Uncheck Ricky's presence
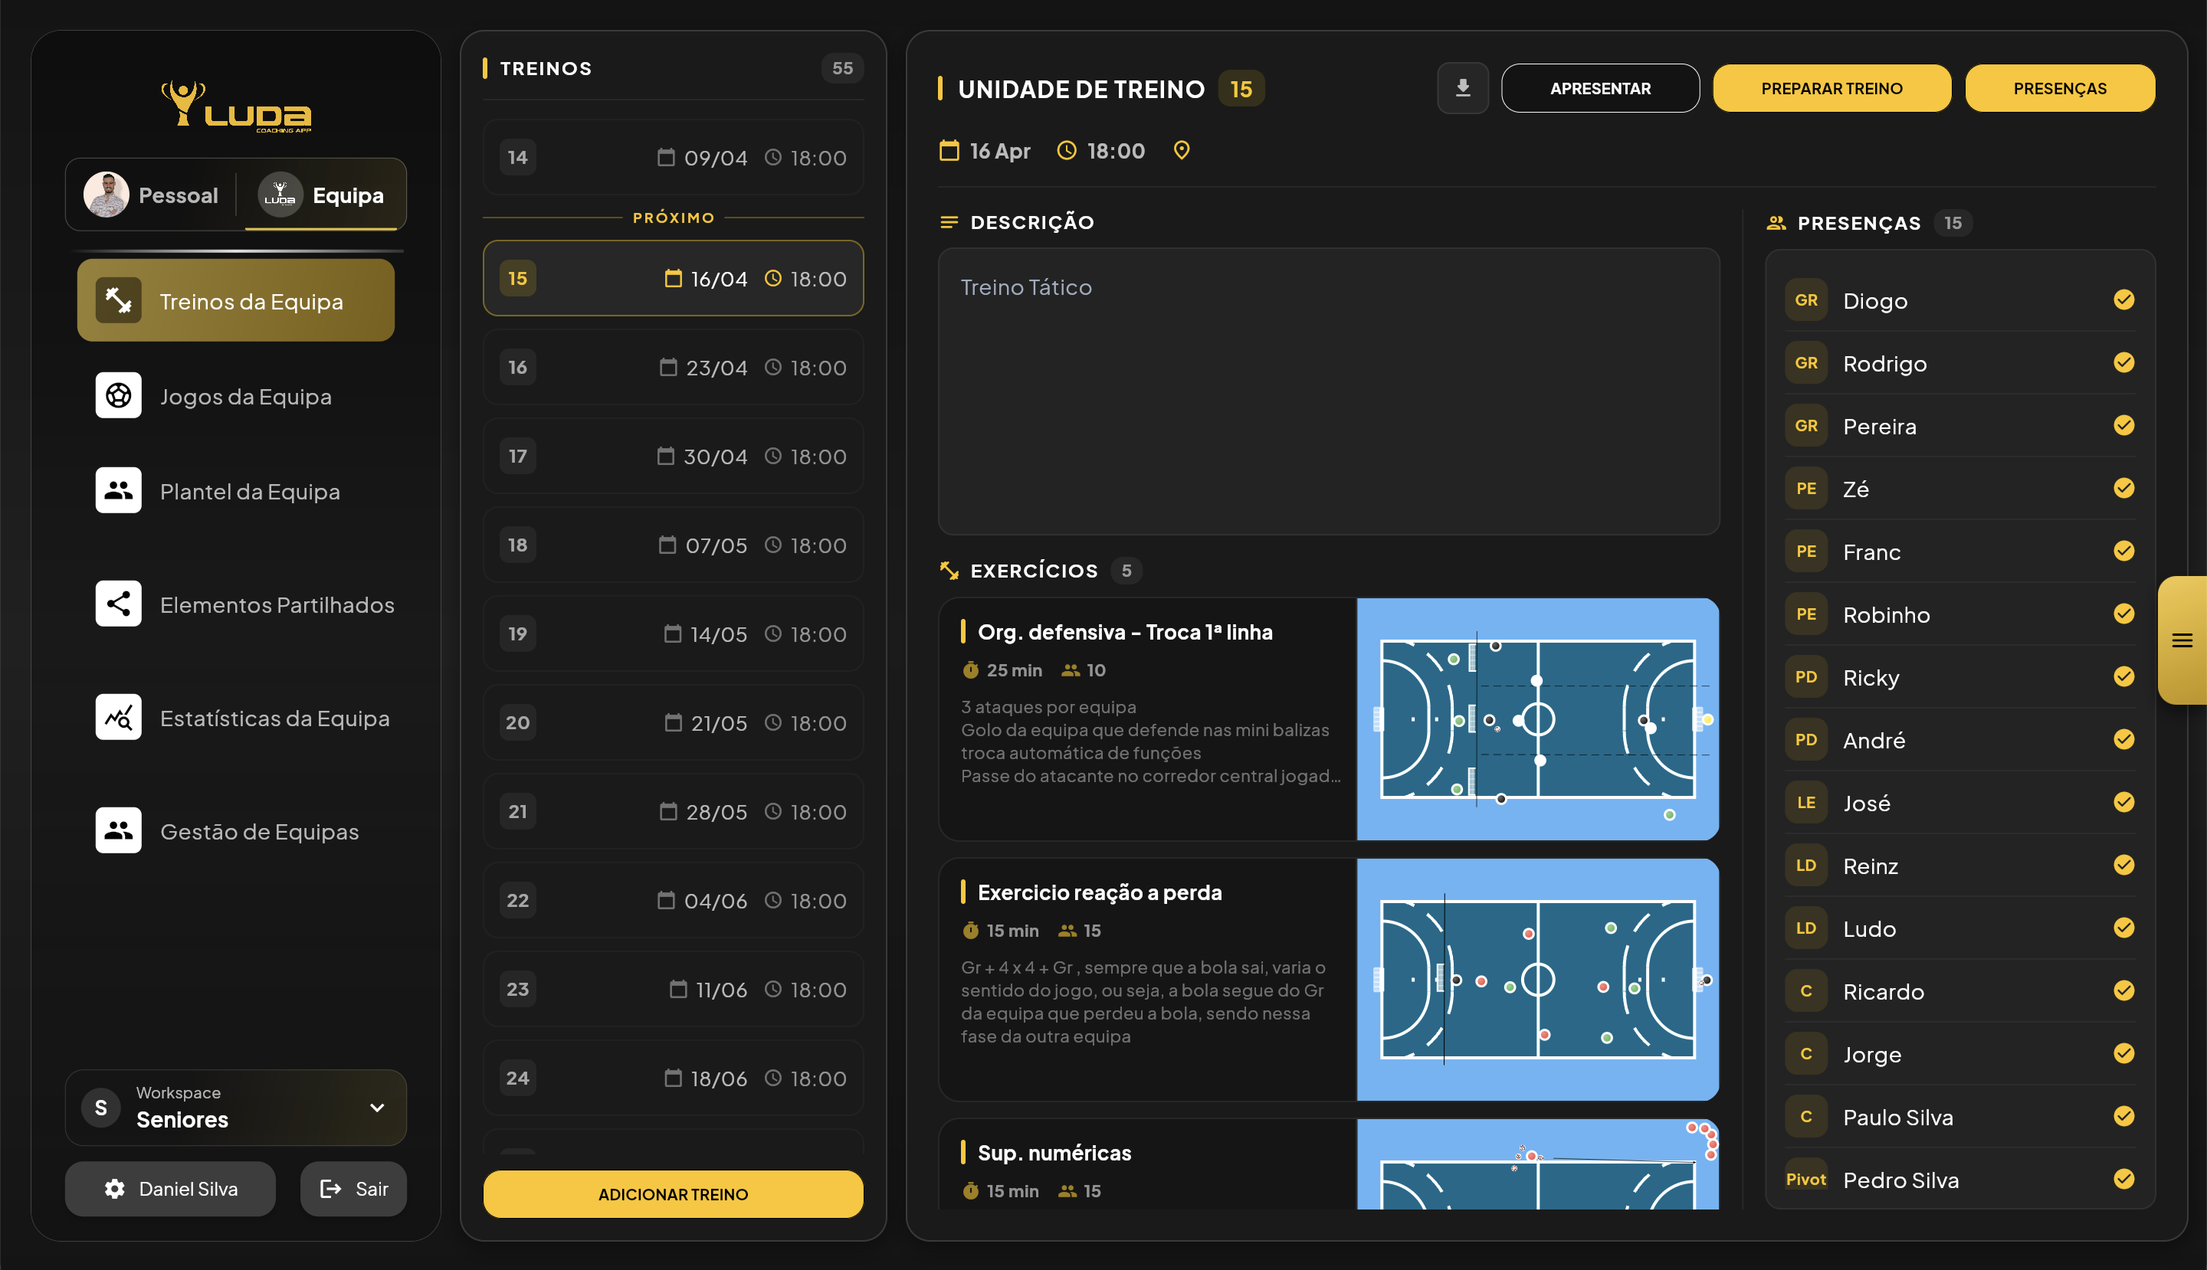The width and height of the screenshot is (2207, 1270). (2124, 676)
